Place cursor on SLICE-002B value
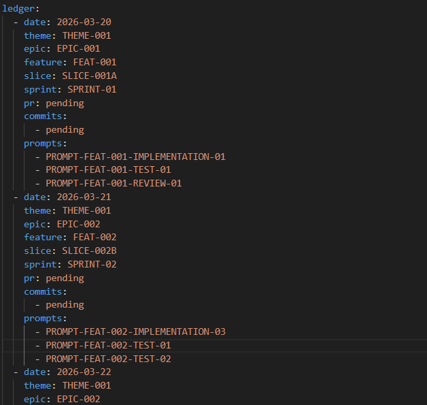Screen dimensions: 427x405 point(94,250)
